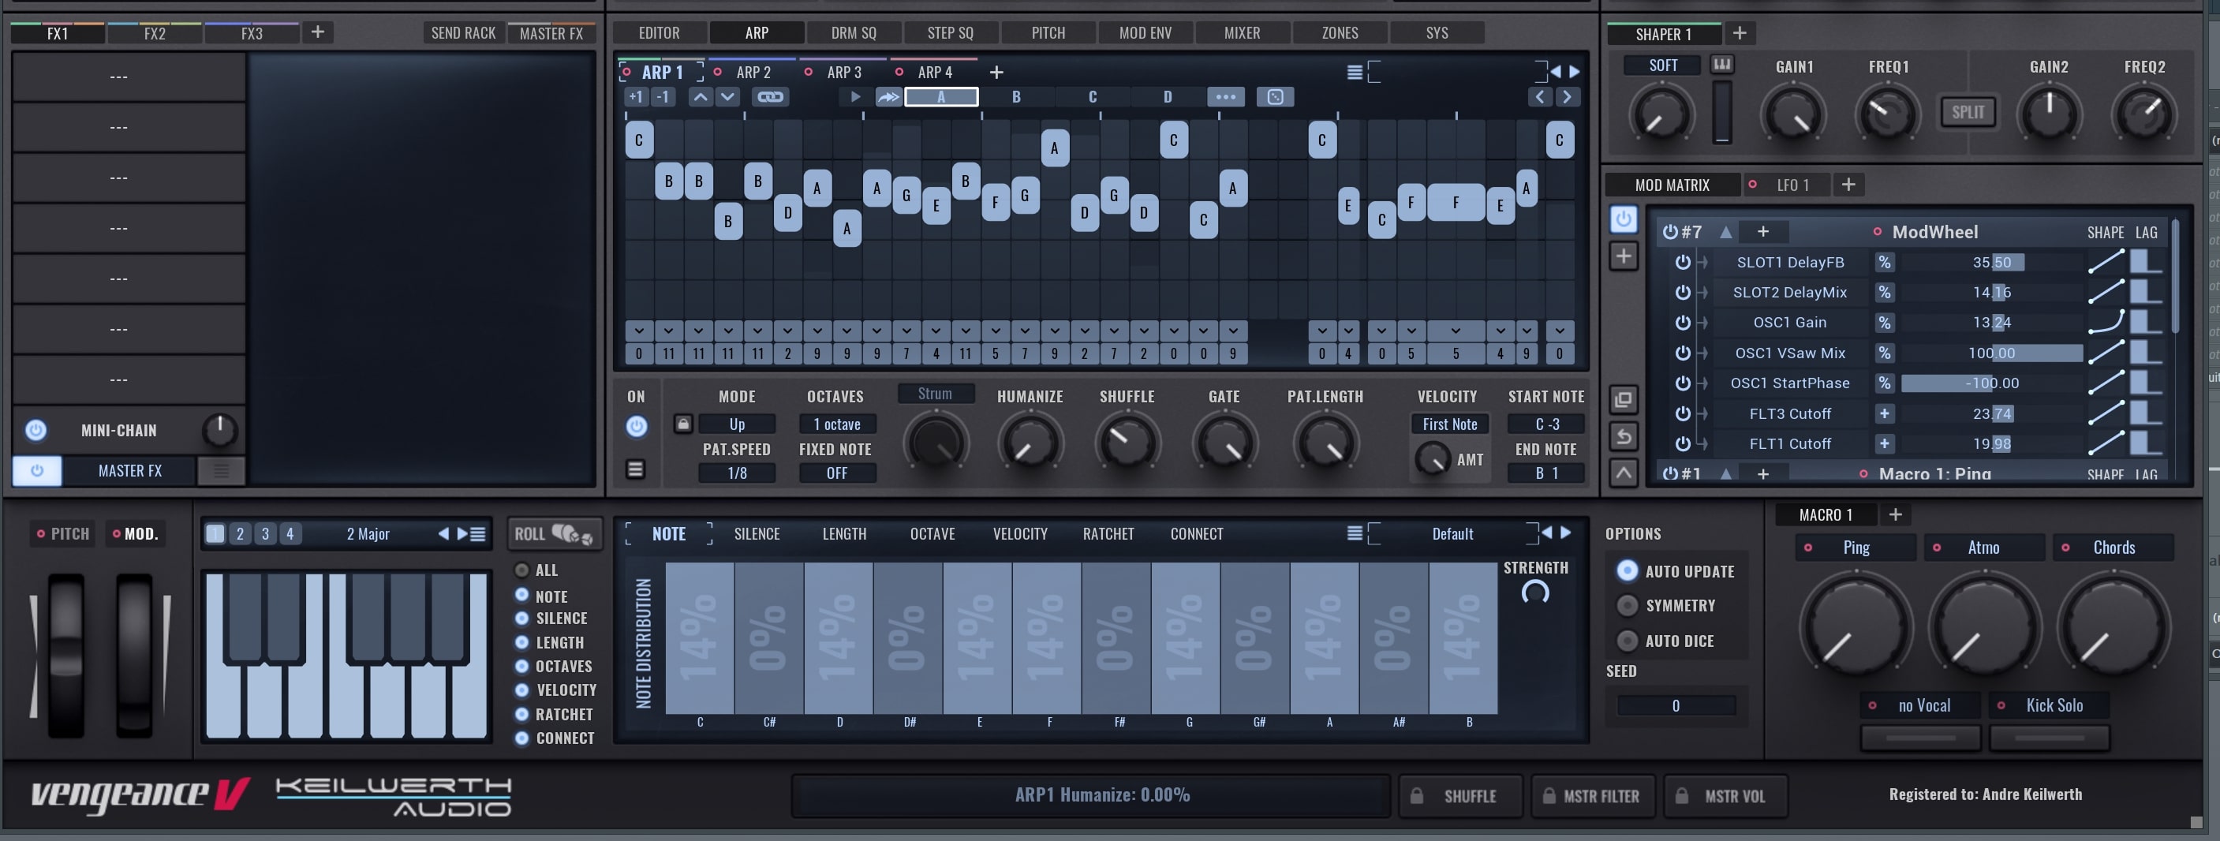Open the ARP MODE dropdown showing Up

(x=737, y=424)
